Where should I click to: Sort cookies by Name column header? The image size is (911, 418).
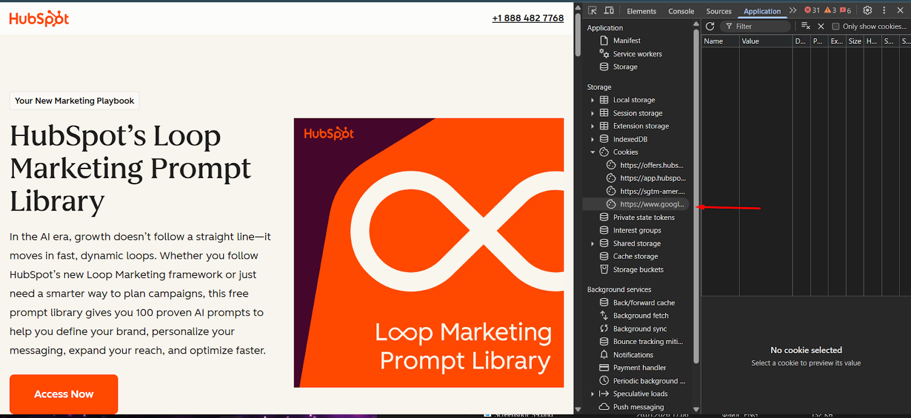coord(720,41)
